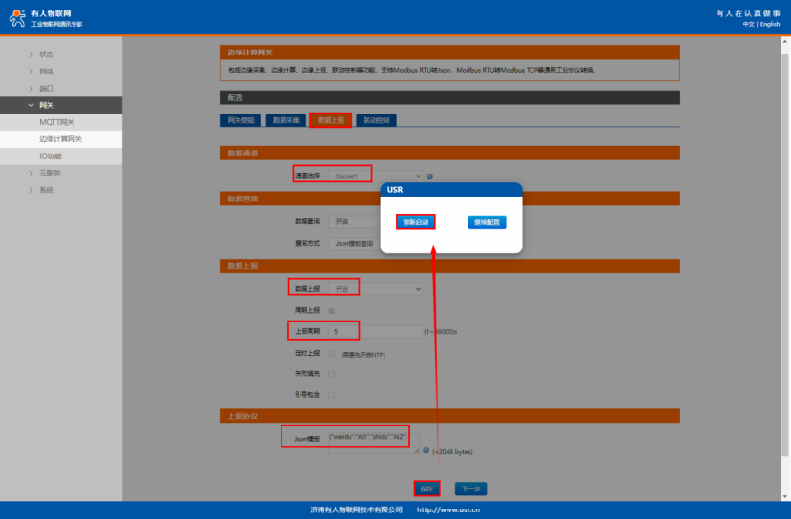Click the 保存 button
This screenshot has width=791, height=519.
click(x=427, y=488)
